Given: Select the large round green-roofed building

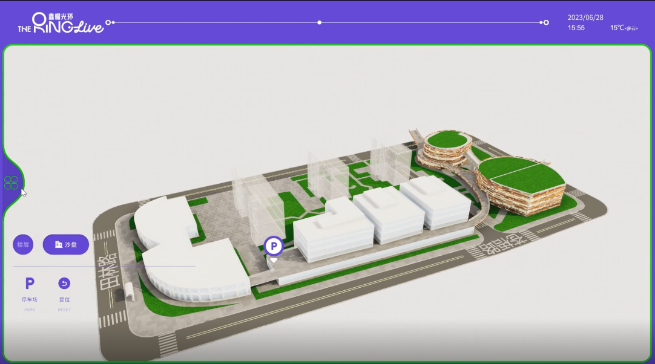Looking at the screenshot, I should pyautogui.click(x=521, y=187).
